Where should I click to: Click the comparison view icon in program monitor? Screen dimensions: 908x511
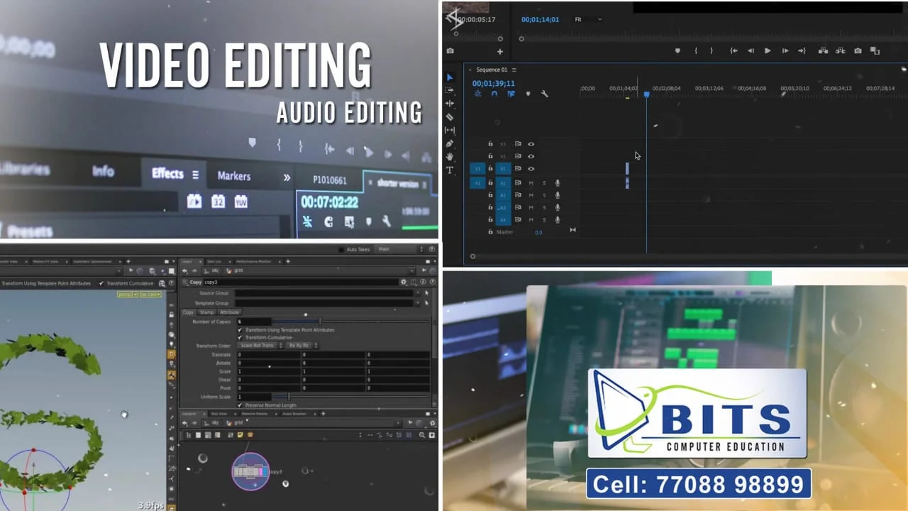pos(875,50)
